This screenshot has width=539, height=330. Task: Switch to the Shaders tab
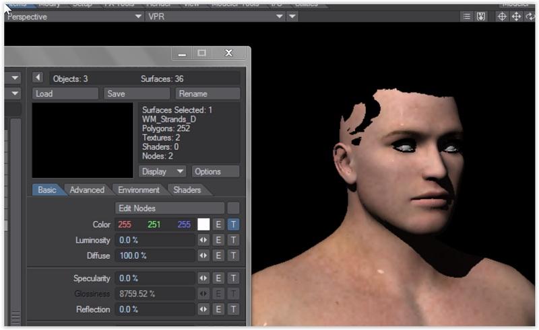pos(187,190)
